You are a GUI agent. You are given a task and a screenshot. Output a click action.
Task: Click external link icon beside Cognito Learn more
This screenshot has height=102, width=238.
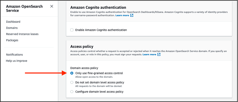pos(132,15)
